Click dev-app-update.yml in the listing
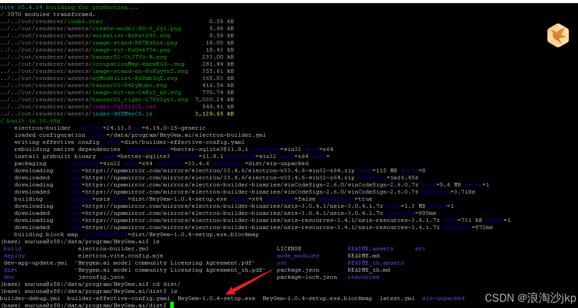This screenshot has height=308, width=578. point(35,263)
